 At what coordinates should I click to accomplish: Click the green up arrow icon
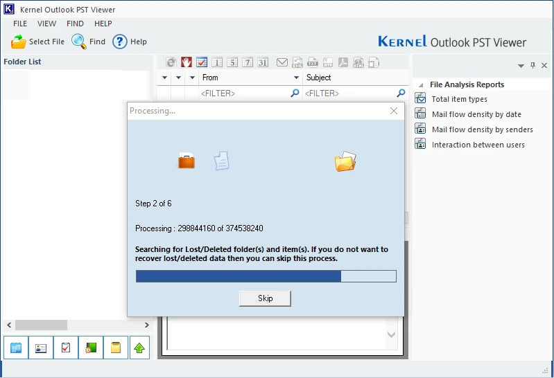[x=139, y=348]
